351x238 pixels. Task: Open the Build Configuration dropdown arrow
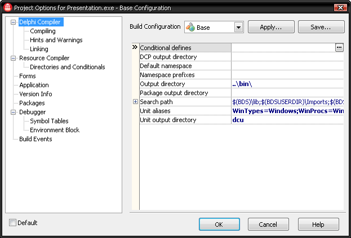[239, 28]
